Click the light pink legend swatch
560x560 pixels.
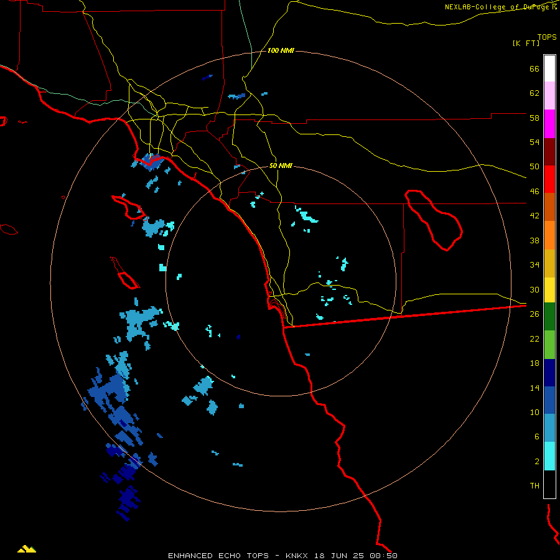point(549,96)
